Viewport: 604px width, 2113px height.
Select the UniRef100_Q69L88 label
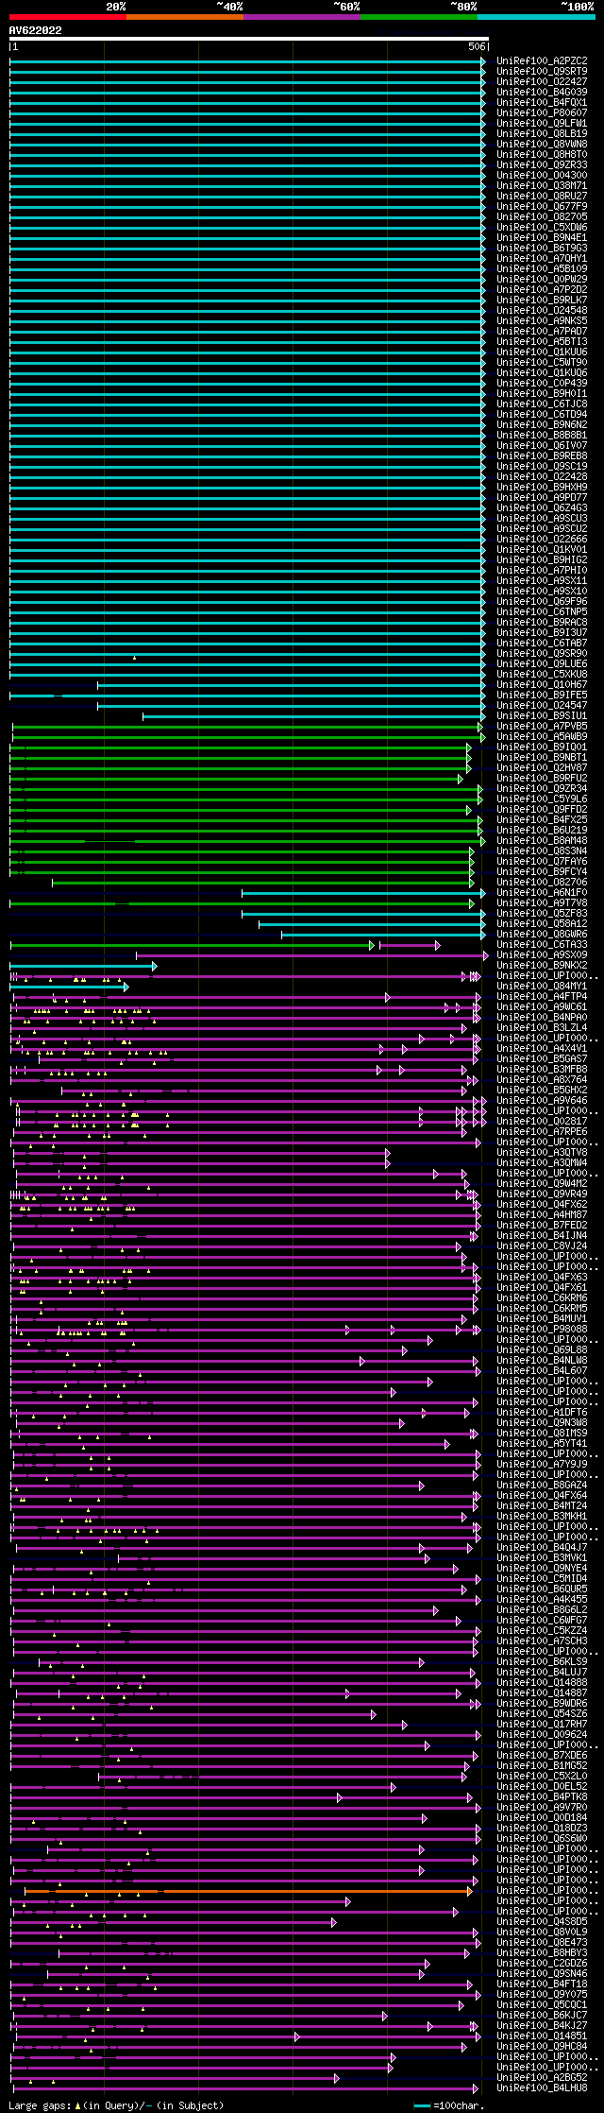coord(542,1349)
